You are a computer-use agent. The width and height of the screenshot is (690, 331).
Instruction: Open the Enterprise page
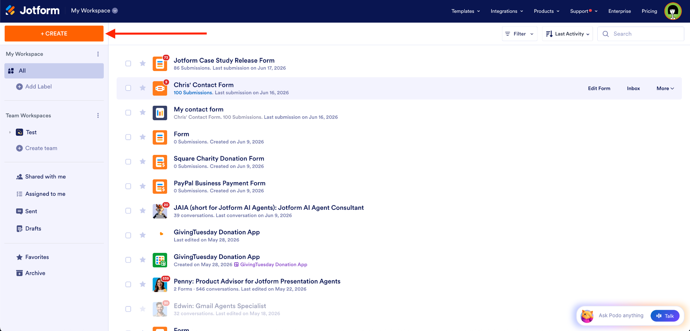pos(620,11)
